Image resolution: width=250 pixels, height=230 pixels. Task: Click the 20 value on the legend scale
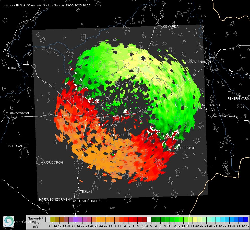(x=197, y=226)
